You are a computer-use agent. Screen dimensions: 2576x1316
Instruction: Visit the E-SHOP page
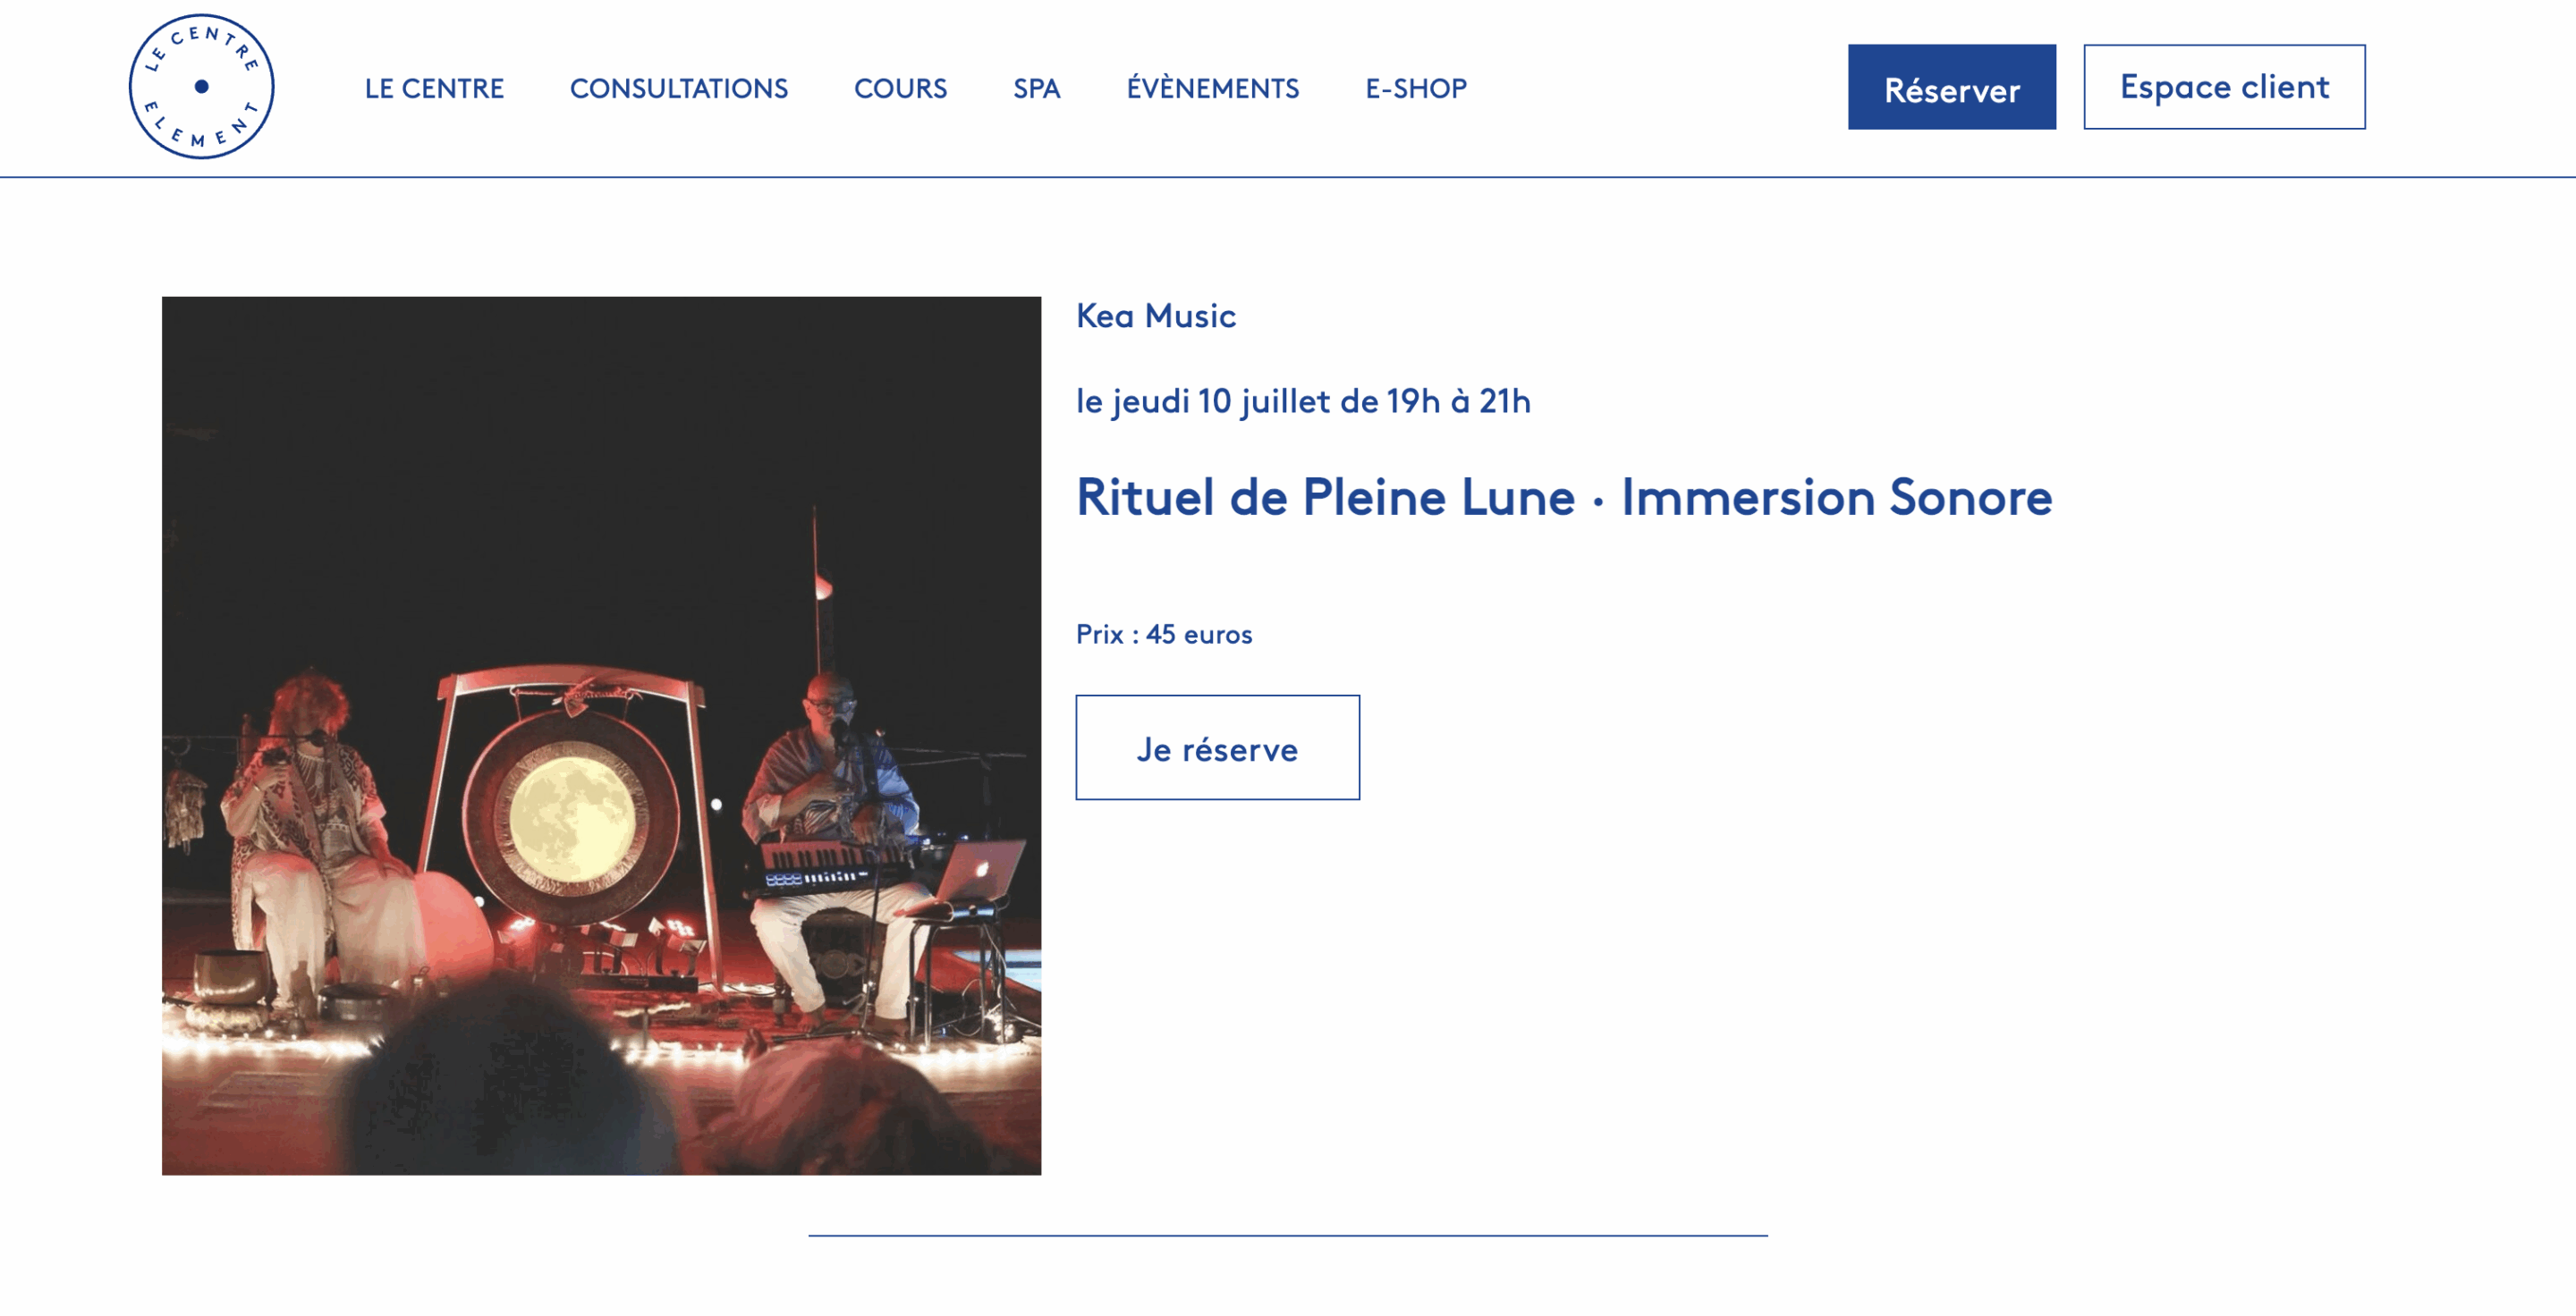(1416, 88)
